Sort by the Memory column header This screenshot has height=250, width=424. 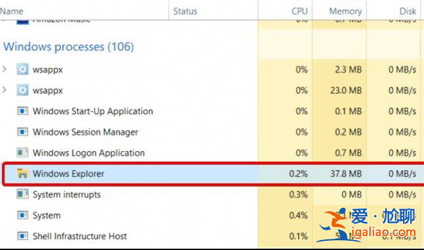click(x=346, y=11)
